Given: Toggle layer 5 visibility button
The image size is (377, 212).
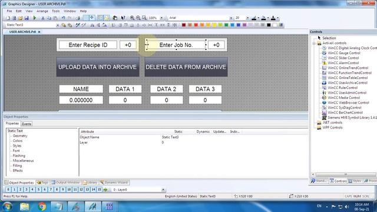Looking at the screenshot, I should click(x=38, y=190).
